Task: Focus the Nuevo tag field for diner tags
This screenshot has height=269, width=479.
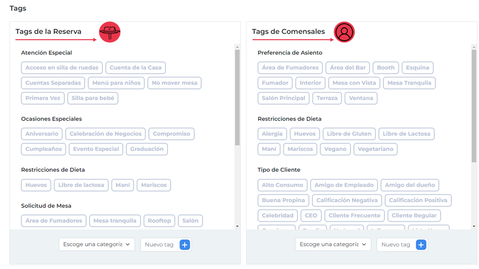Action: (x=395, y=245)
